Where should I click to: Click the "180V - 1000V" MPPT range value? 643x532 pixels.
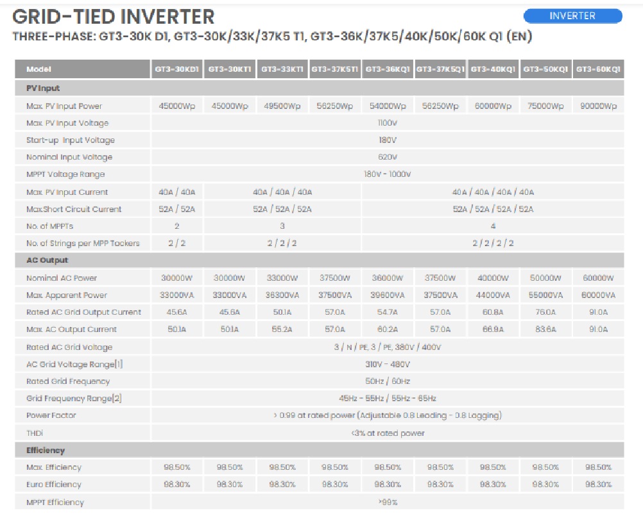pos(388,174)
